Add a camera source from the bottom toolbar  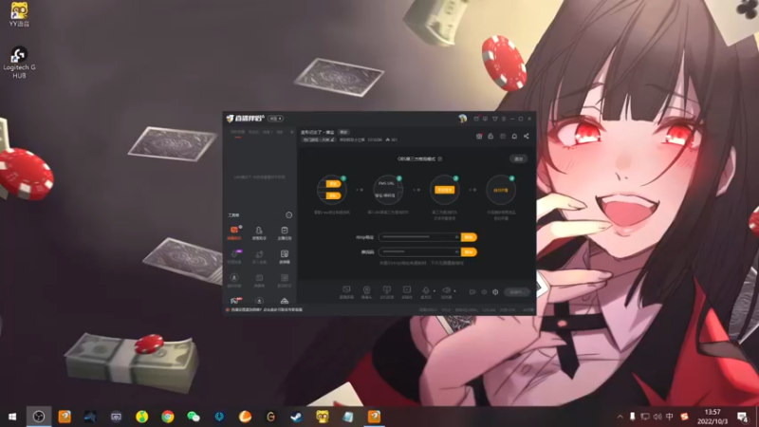point(366,292)
